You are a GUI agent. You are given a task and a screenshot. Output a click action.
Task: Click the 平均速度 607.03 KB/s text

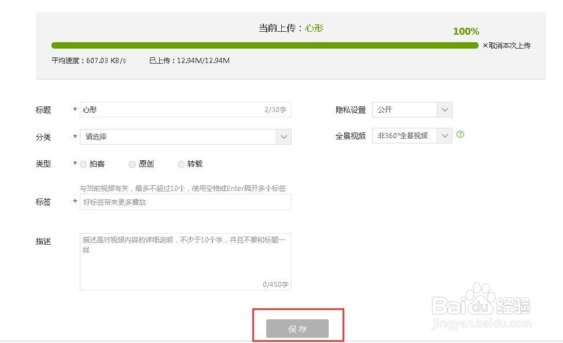coord(89,61)
